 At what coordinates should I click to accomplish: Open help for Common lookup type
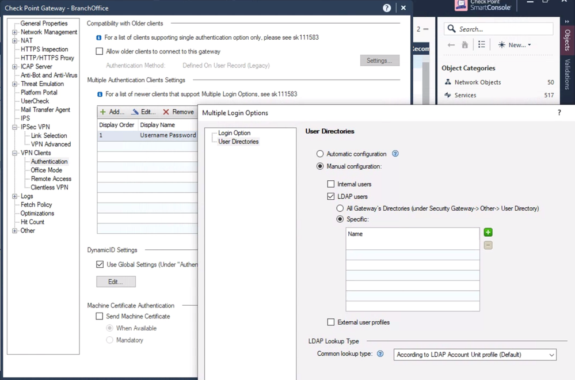tap(380, 354)
